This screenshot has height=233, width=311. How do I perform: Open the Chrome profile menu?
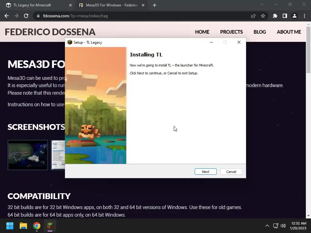295,16
